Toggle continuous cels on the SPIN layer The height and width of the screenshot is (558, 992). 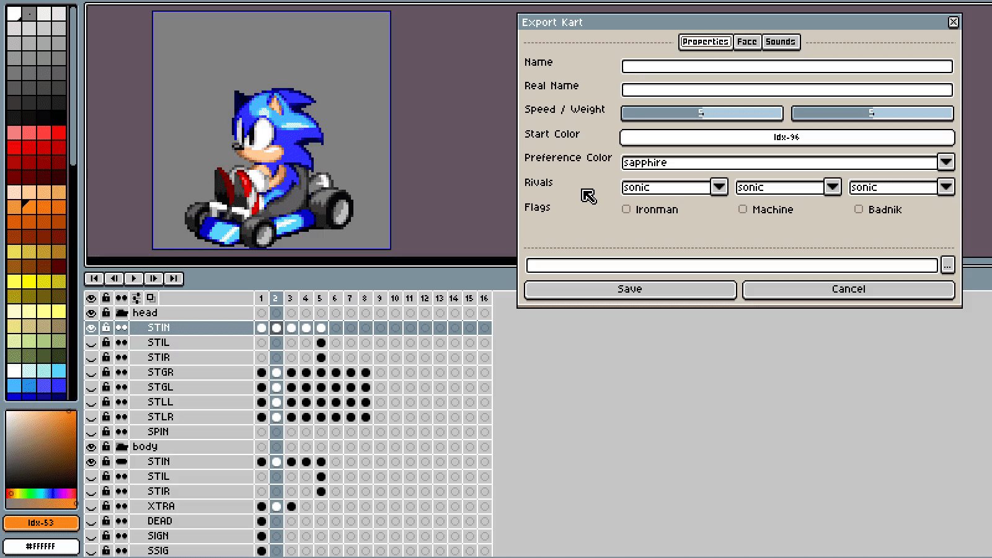tap(122, 432)
